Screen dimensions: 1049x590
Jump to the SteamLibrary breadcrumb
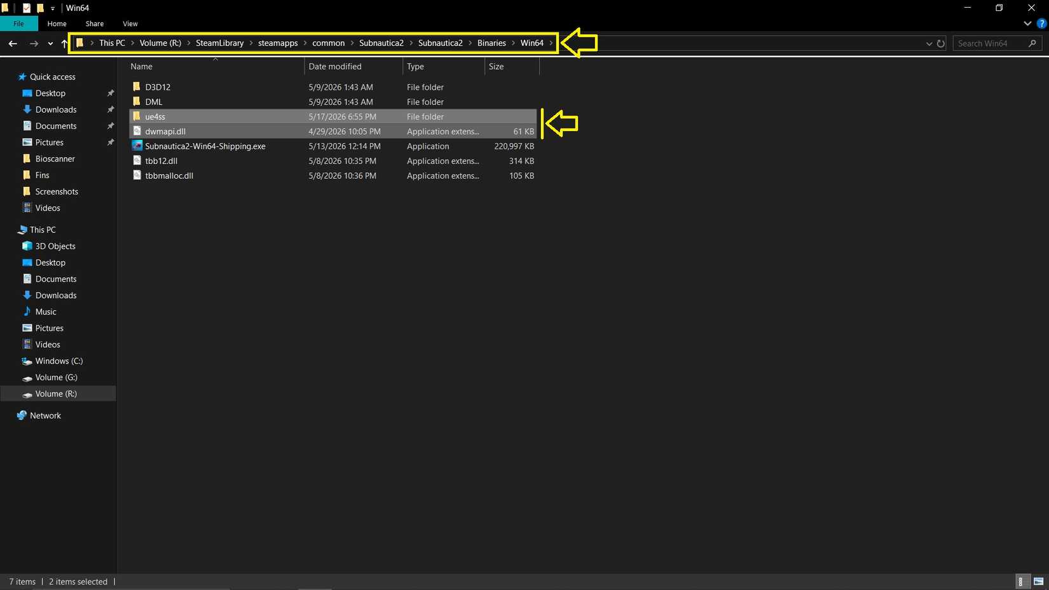219,43
